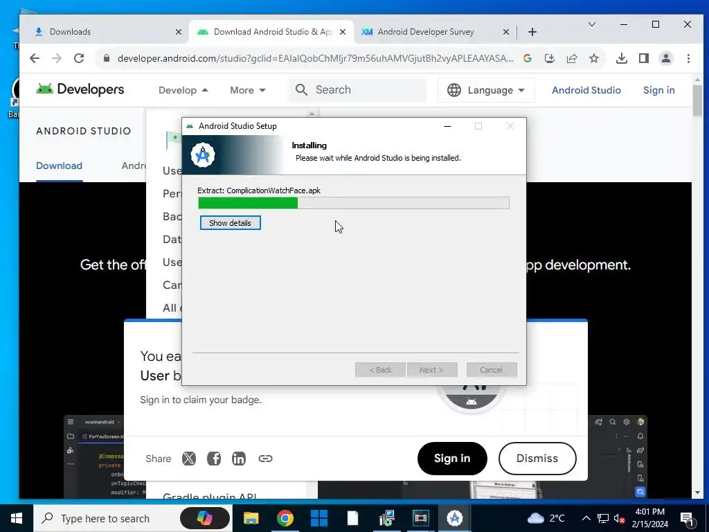The image size is (709, 532).
Task: Open Android Studio link in header
Action: [x=586, y=90]
